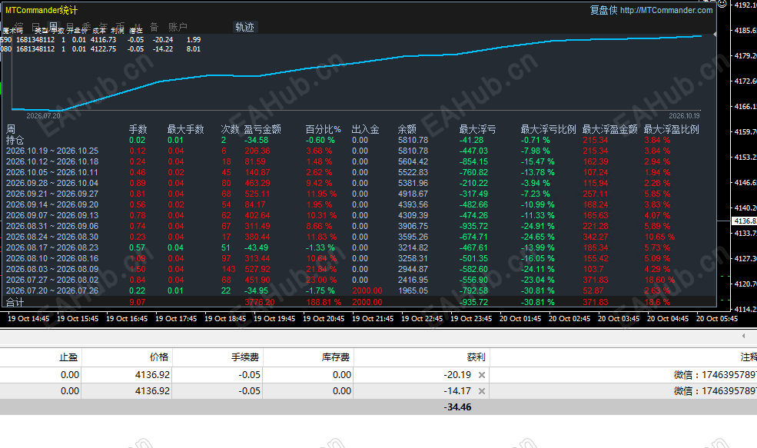Click the 2026.07.20 chart start date
This screenshot has height=448, width=757.
pyautogui.click(x=44, y=116)
